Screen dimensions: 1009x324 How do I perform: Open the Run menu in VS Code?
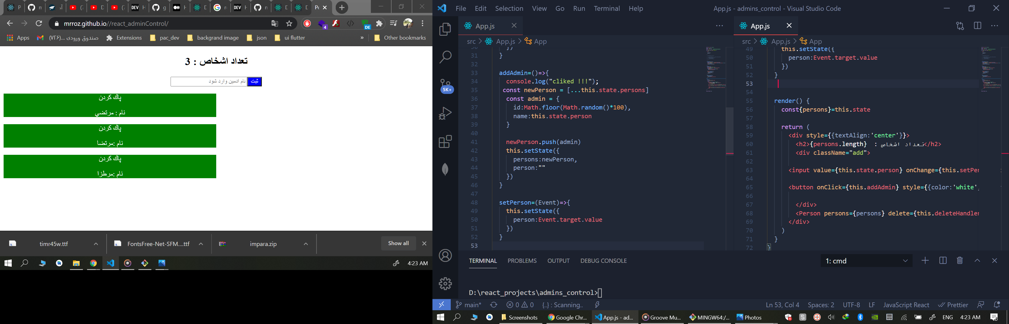[579, 8]
